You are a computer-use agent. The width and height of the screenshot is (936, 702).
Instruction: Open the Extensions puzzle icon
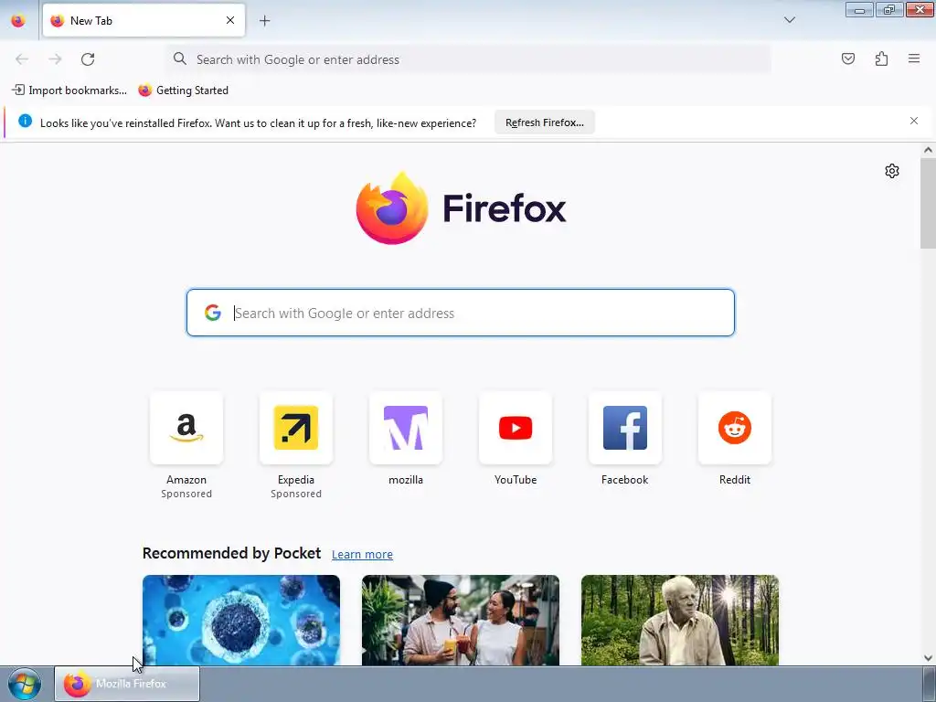[881, 58]
